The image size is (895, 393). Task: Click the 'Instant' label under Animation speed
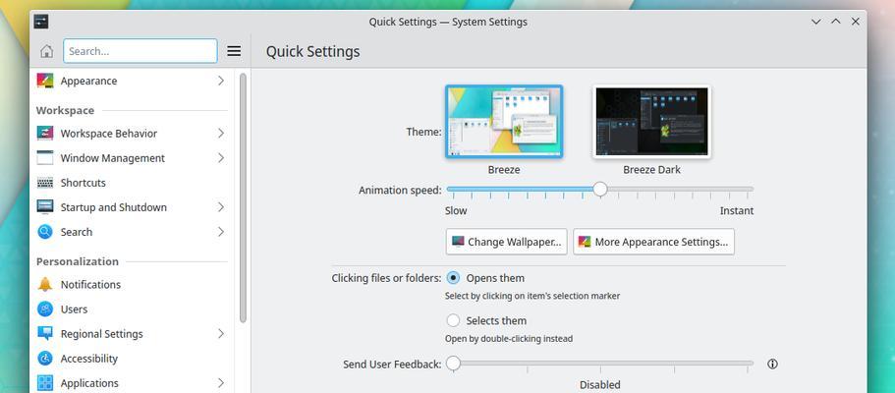point(736,211)
